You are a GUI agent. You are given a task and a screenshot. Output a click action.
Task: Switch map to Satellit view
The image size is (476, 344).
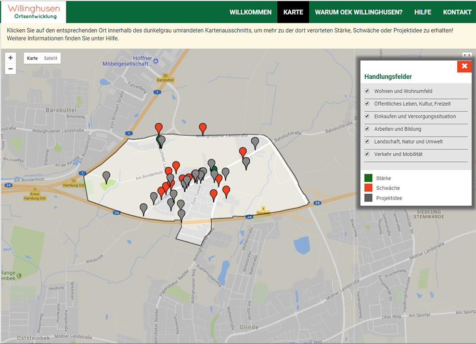(x=51, y=58)
